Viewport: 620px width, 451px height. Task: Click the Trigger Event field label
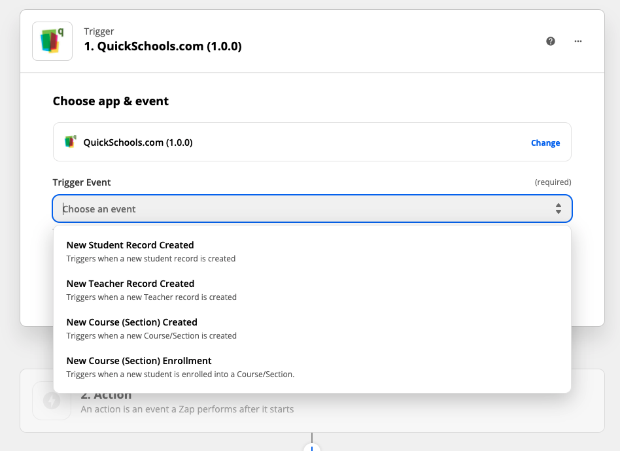click(x=82, y=182)
